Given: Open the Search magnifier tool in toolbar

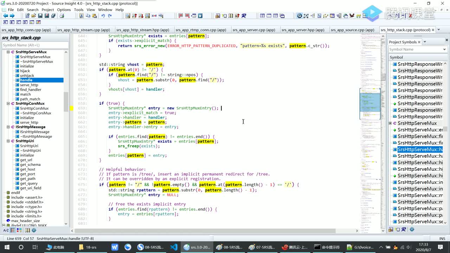Looking at the screenshot, I should [128, 16].
